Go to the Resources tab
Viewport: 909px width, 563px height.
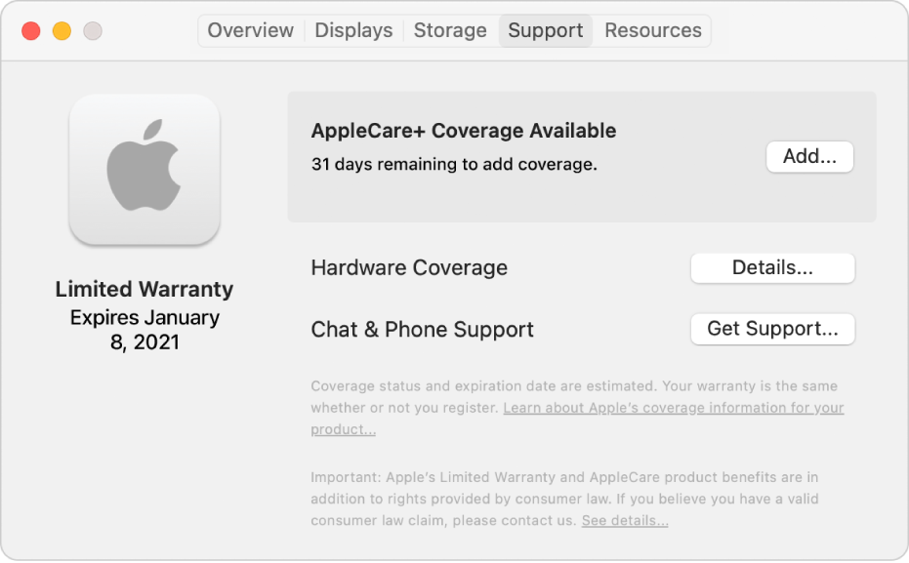(x=652, y=30)
